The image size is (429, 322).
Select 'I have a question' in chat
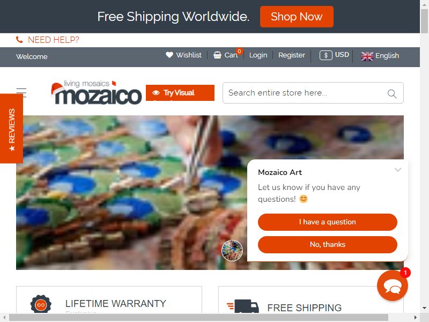click(x=328, y=222)
